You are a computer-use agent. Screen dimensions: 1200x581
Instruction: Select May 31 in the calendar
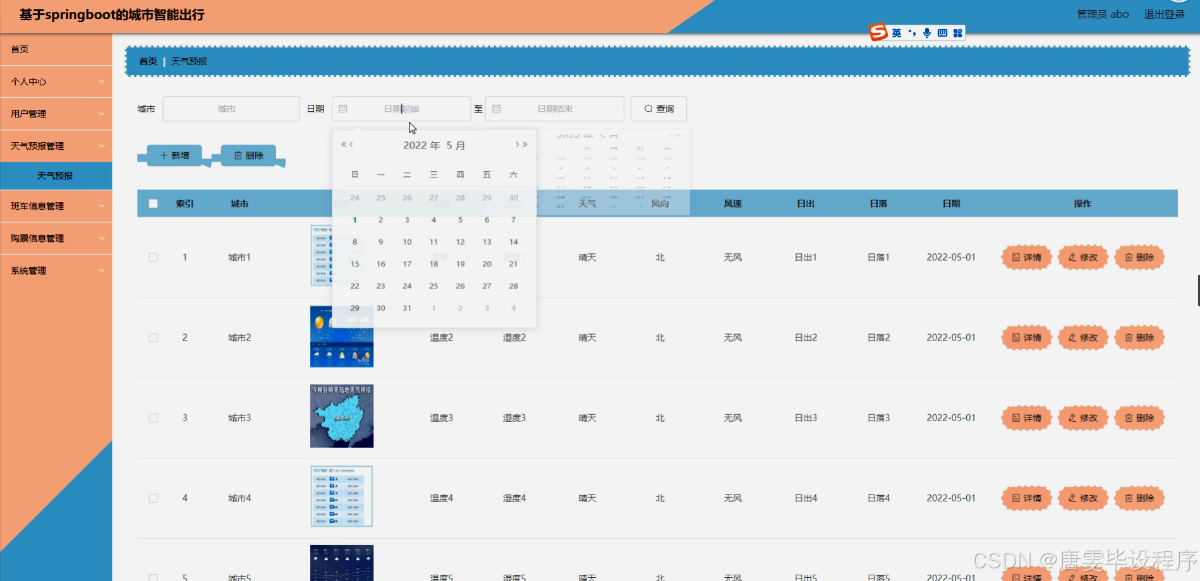[407, 308]
